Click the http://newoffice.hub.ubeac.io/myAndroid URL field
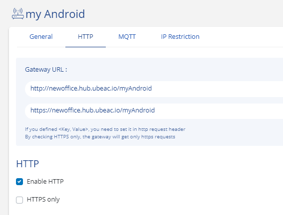 pos(154,89)
